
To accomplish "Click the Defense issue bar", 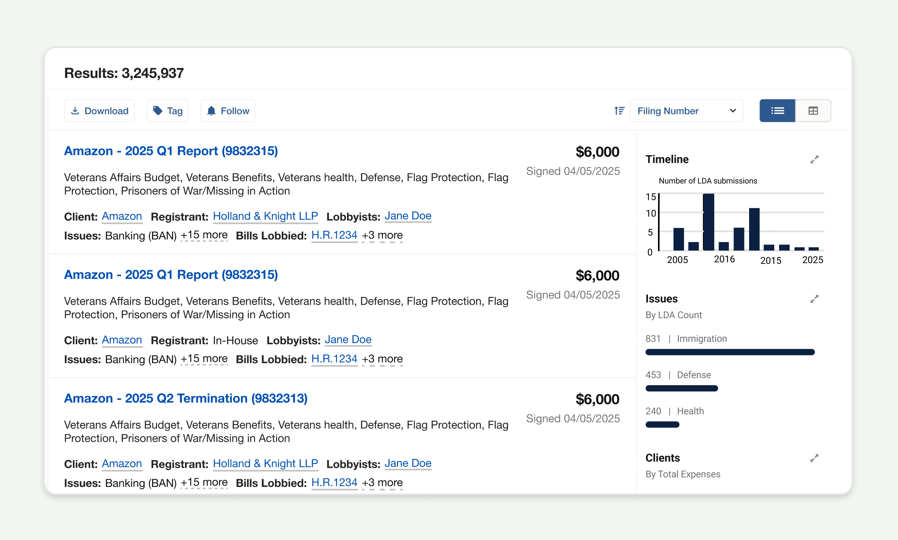I will tap(681, 388).
